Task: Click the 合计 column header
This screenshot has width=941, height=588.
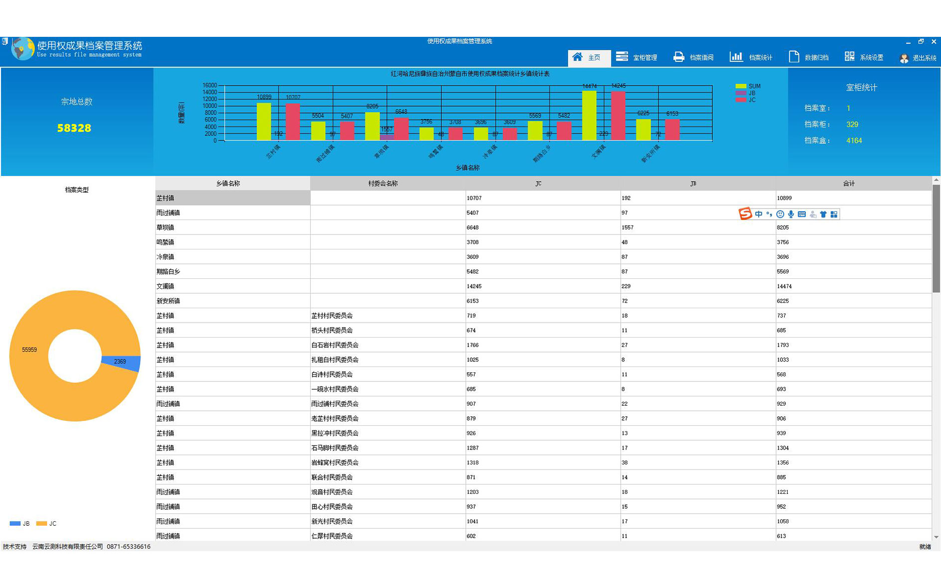Action: tap(853, 183)
